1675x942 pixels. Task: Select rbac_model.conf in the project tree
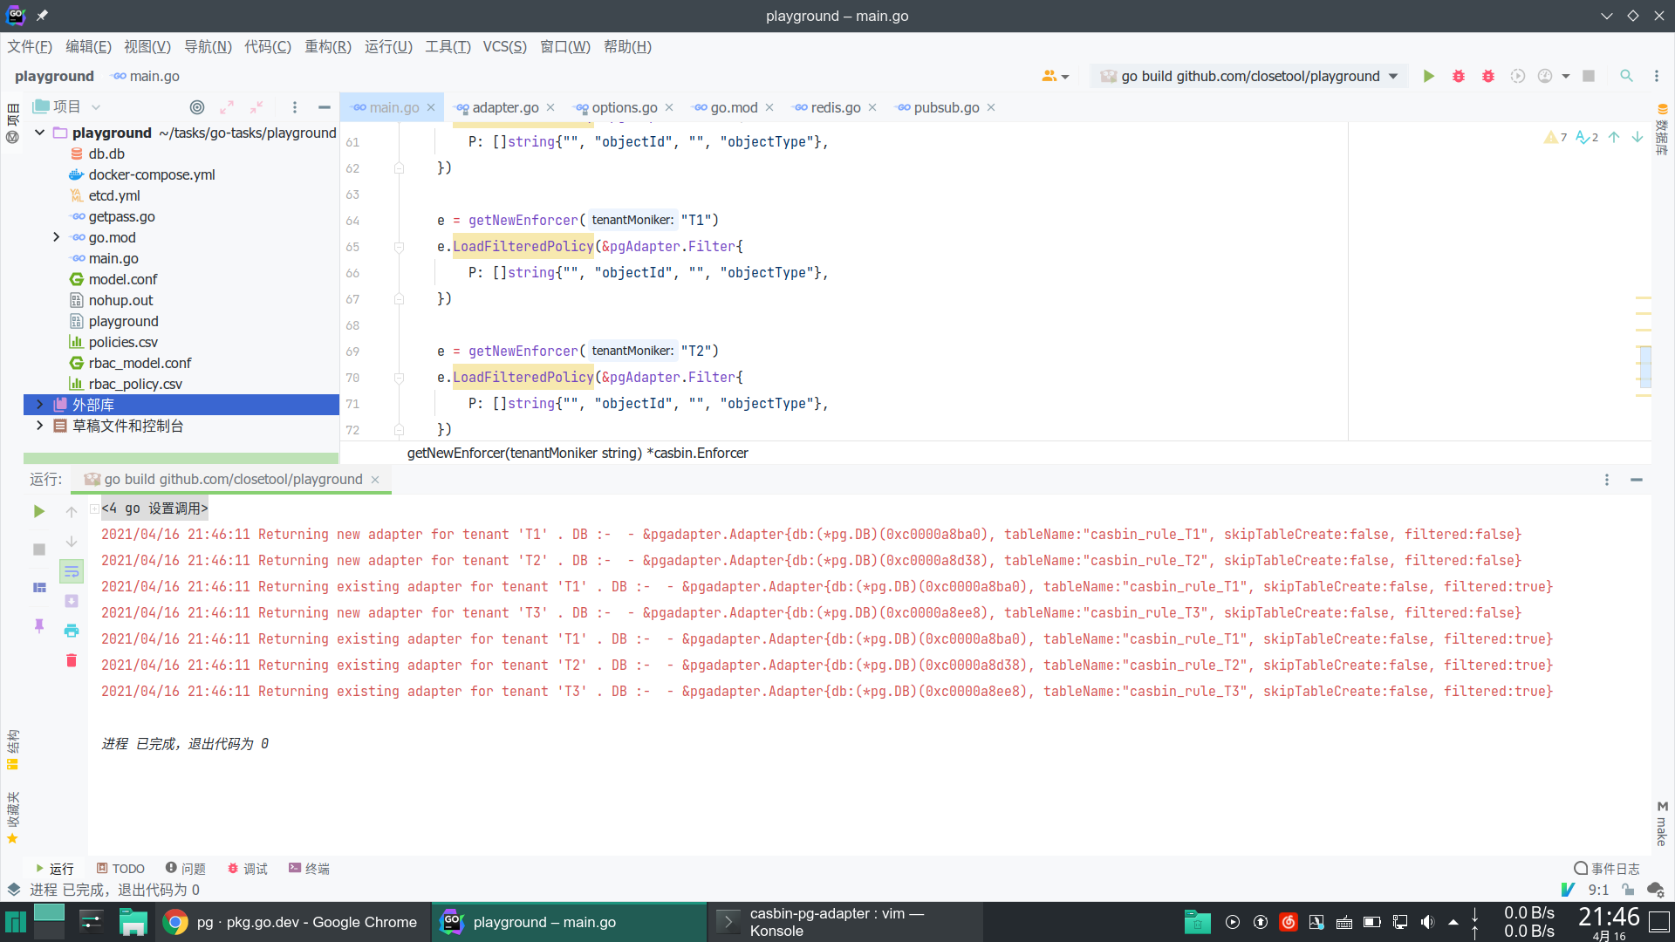[140, 363]
